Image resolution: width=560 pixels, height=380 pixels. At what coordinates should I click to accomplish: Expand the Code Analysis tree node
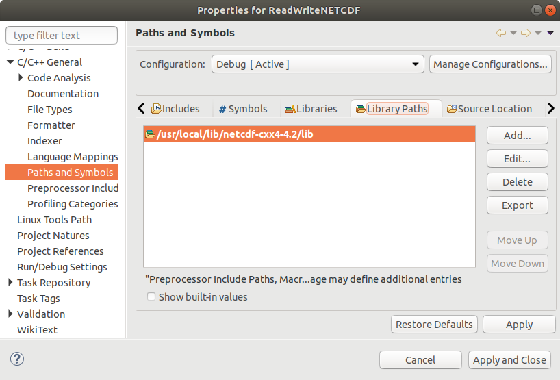coord(21,78)
